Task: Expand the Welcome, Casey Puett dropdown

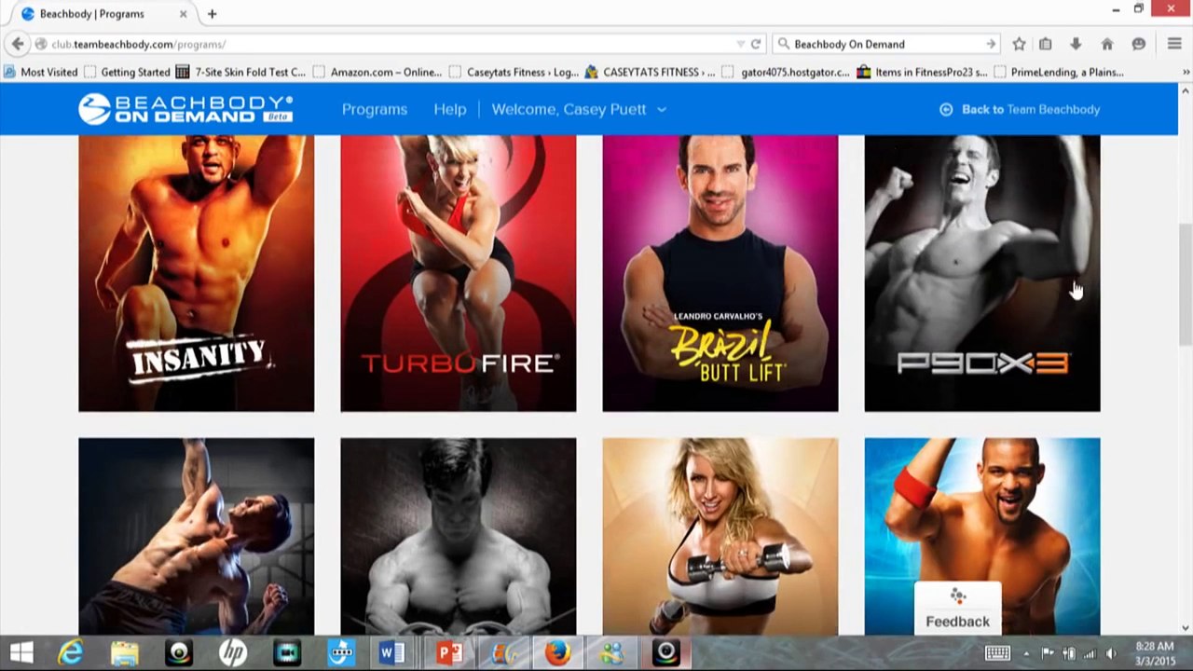Action: 579,109
